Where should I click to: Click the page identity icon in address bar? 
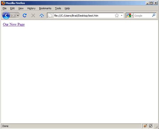pos(50,16)
